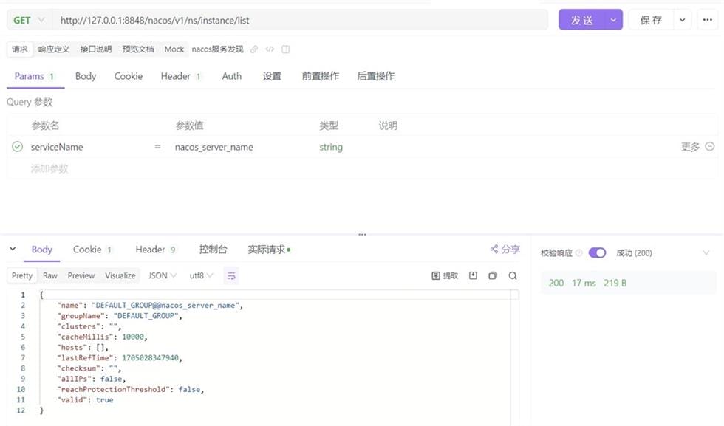
Task: Expand the arrow next to 发送 button
Action: [x=613, y=20]
